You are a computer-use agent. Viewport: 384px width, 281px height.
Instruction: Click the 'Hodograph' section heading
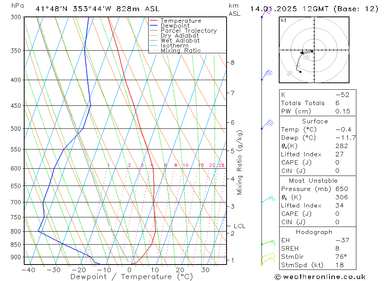tap(314, 232)
